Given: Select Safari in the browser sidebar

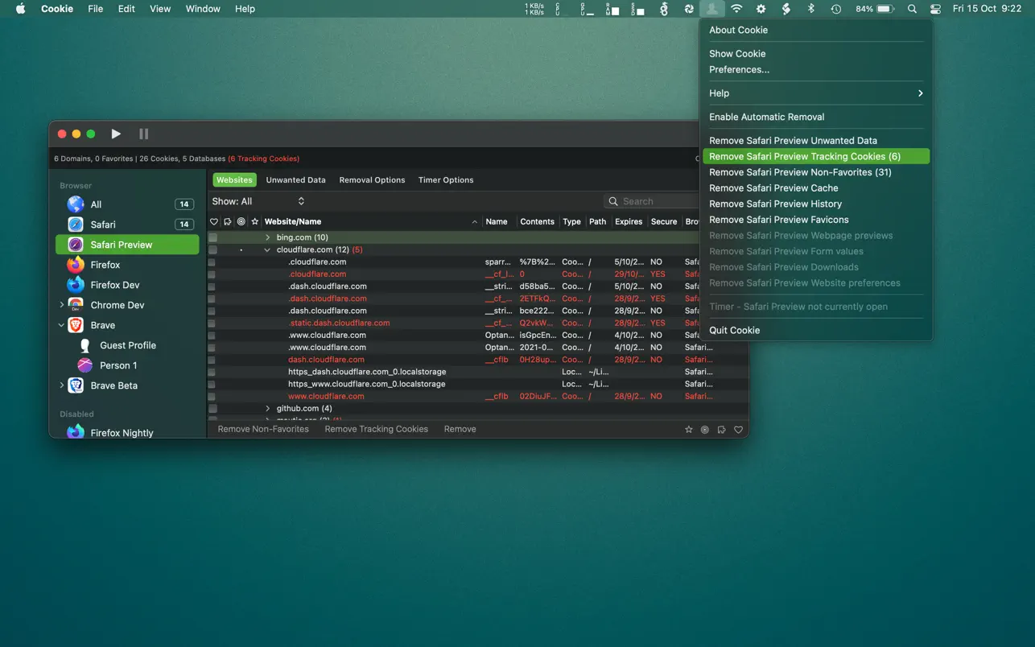Looking at the screenshot, I should (102, 225).
